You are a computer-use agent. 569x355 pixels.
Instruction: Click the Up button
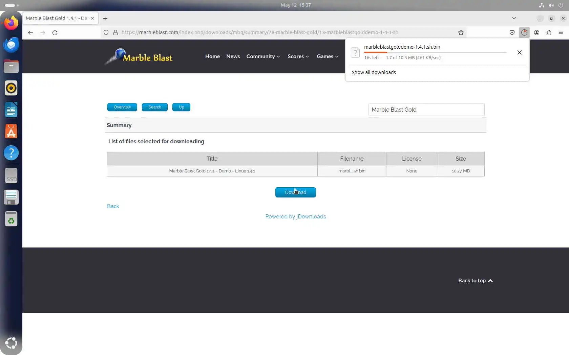click(x=181, y=107)
